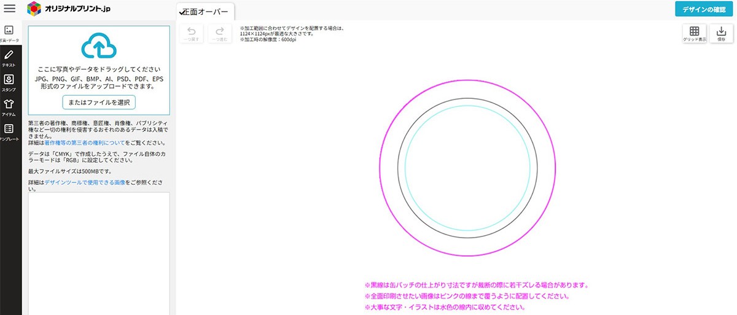The height and width of the screenshot is (315, 737).
Task: Click the undo arrow button
Action: coord(191,33)
